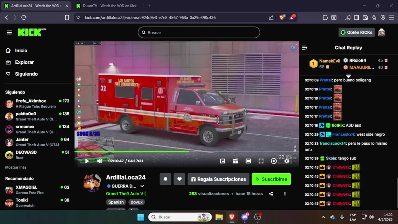Toggle theater mode in the player
Image resolution: width=398 pixels, height=224 pixels.
click(x=248, y=161)
